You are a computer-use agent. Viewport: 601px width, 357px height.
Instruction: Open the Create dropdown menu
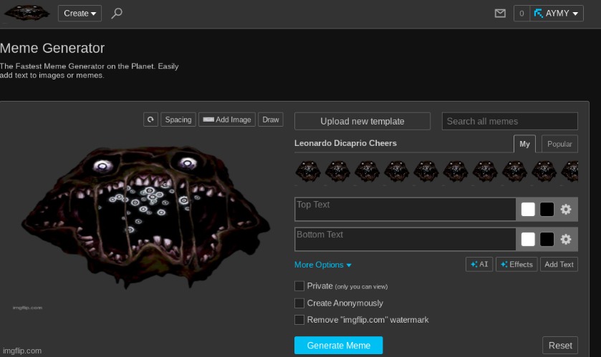pos(80,13)
